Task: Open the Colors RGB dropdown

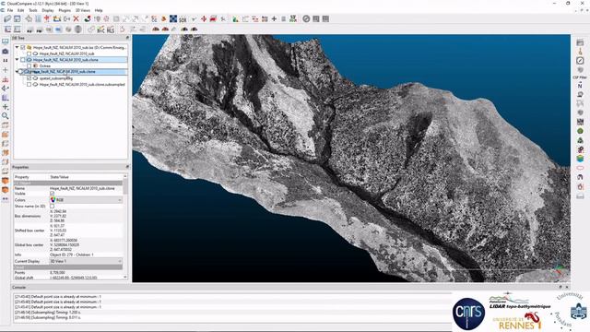Action: tap(86, 200)
